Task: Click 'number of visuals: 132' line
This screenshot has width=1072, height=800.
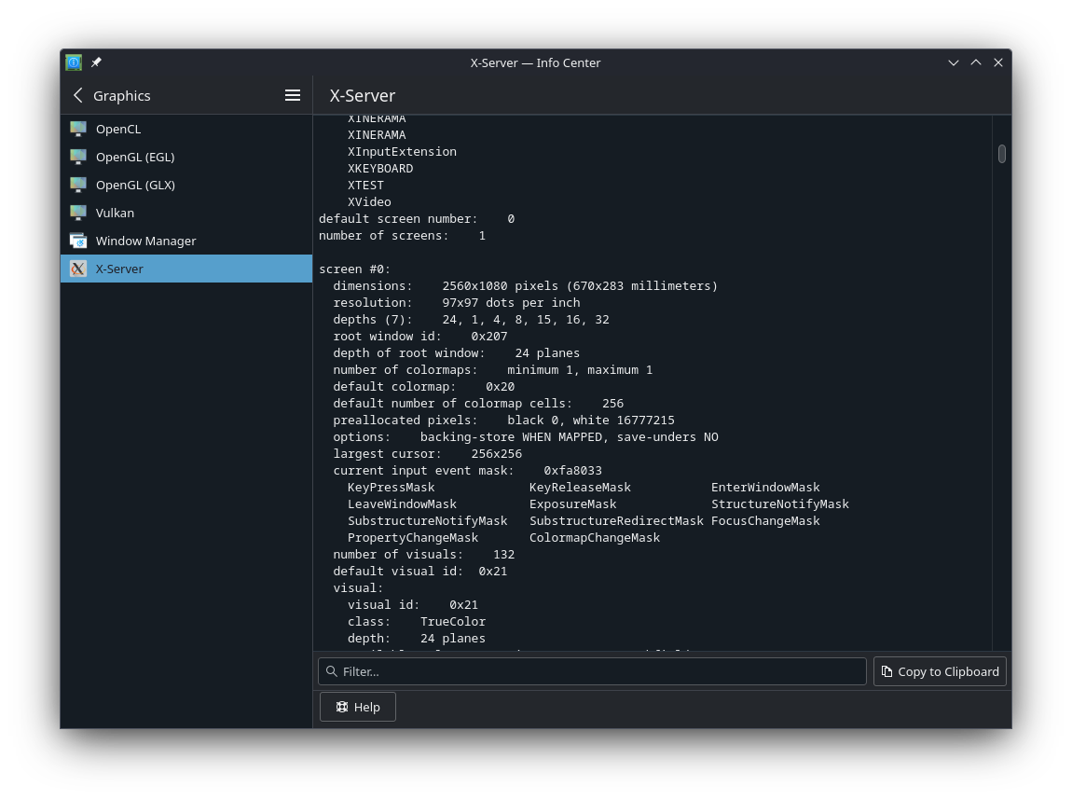Action: coord(424,555)
